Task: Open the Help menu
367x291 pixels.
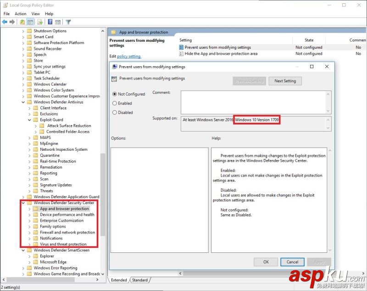Action: pos(49,14)
